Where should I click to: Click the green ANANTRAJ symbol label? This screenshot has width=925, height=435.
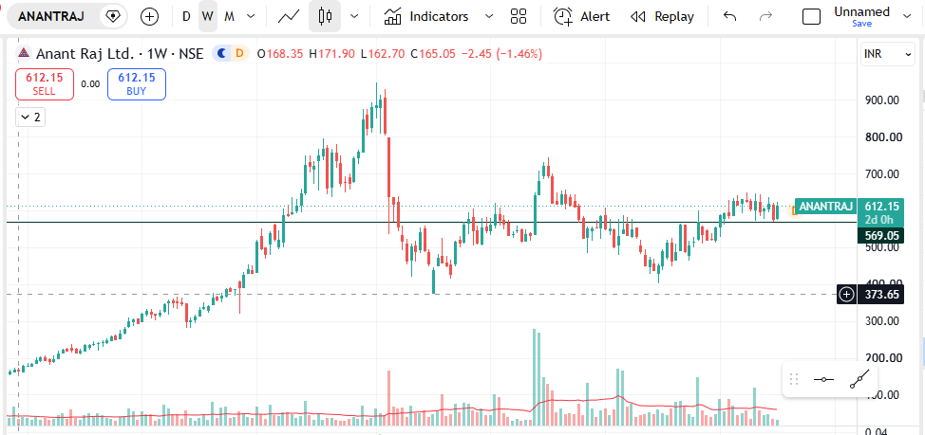click(825, 206)
